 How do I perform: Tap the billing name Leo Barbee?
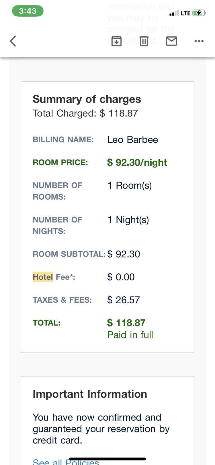point(132,140)
